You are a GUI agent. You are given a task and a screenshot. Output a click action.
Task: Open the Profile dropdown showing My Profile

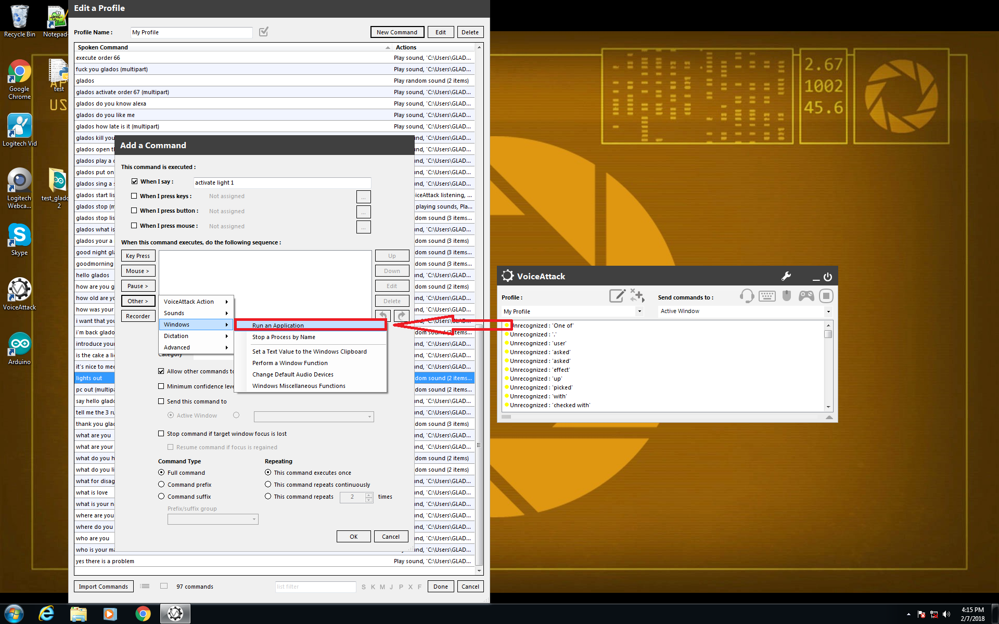pyautogui.click(x=639, y=311)
